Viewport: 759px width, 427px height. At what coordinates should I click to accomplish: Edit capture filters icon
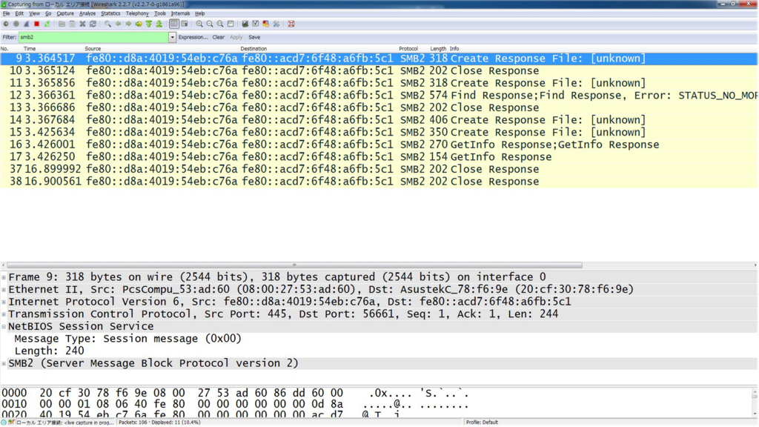coord(245,24)
